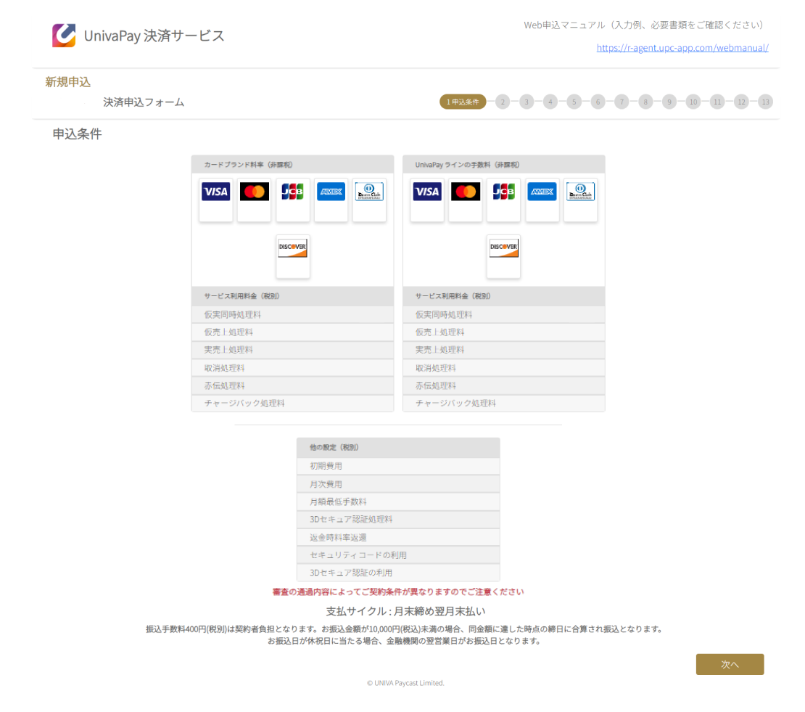
Task: Jump to step 4 in the progress bar
Action: (550, 102)
